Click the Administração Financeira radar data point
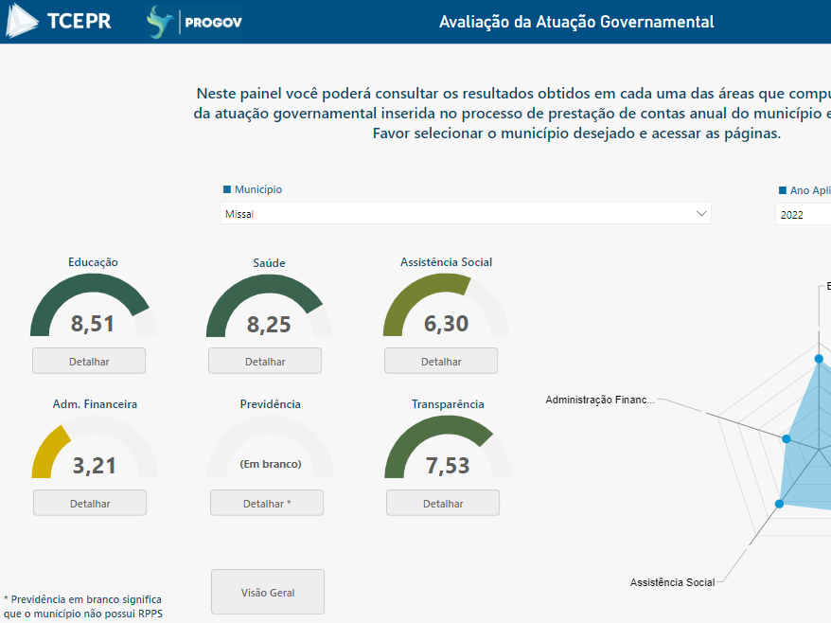Screen dimensions: 831x623 click(x=787, y=439)
